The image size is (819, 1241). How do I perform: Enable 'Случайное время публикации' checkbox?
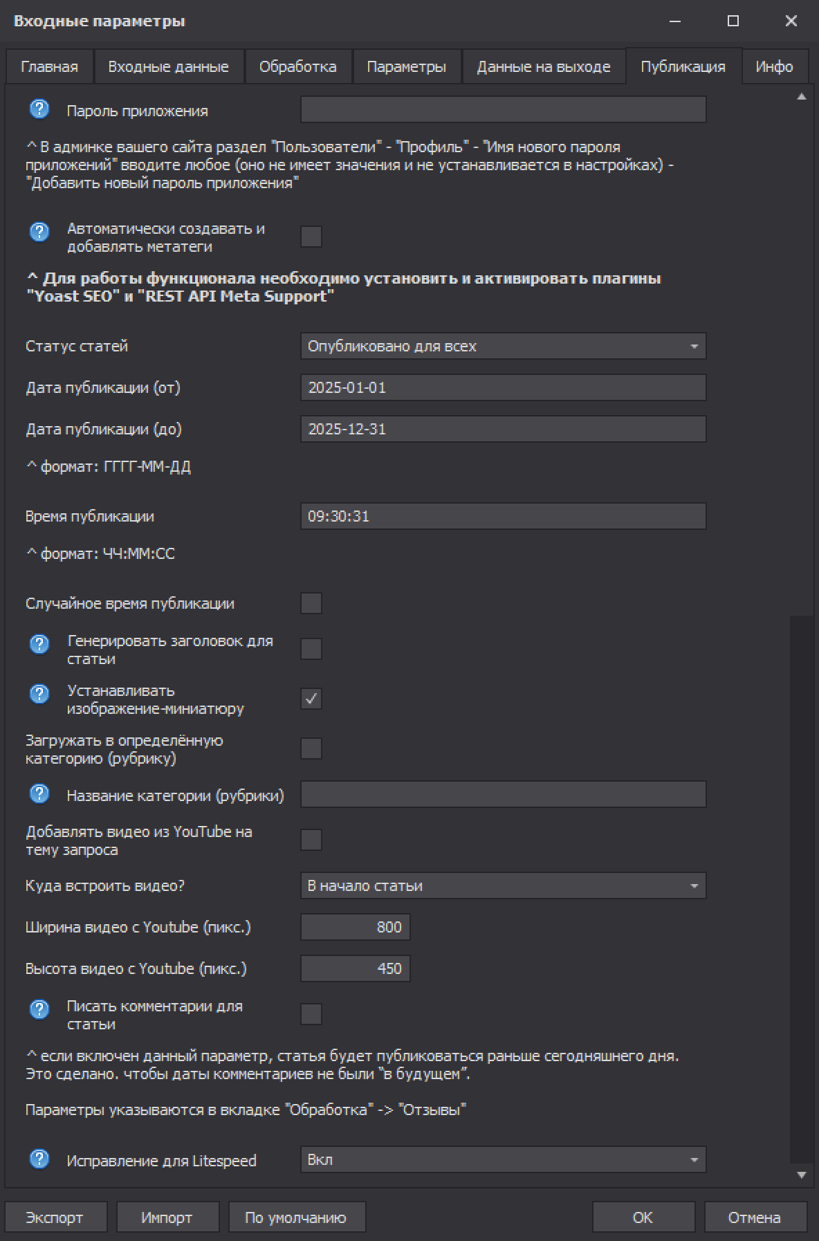[x=311, y=603]
